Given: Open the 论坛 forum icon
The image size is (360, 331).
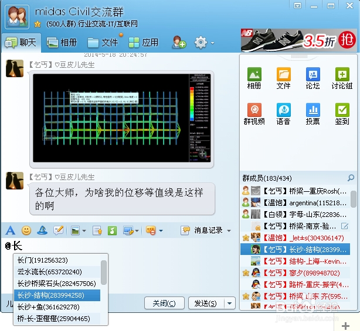Looking at the screenshot, I should [x=313, y=78].
